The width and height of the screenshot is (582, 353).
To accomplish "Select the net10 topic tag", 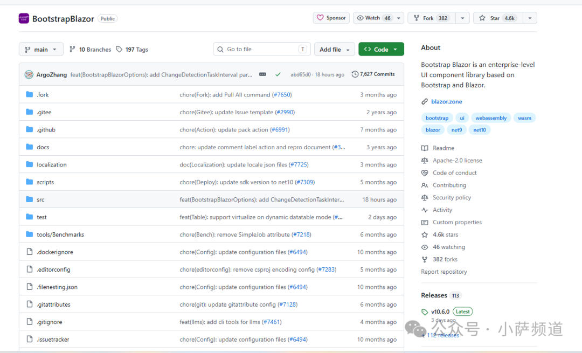I will (480, 129).
